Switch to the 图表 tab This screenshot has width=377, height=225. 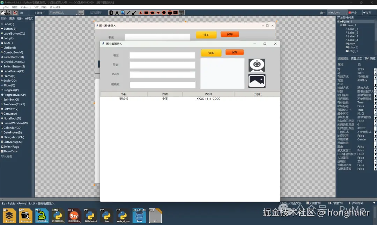pyautogui.click(x=12, y=18)
